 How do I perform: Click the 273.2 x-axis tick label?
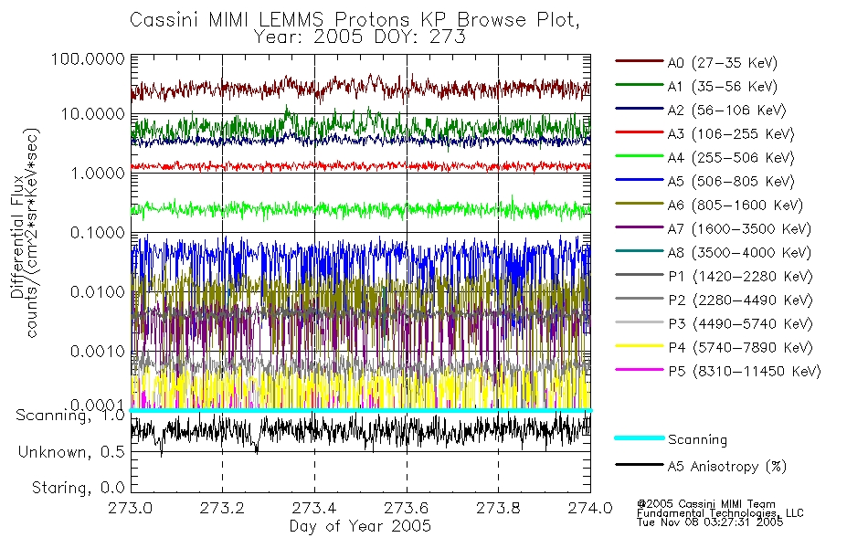(x=222, y=508)
